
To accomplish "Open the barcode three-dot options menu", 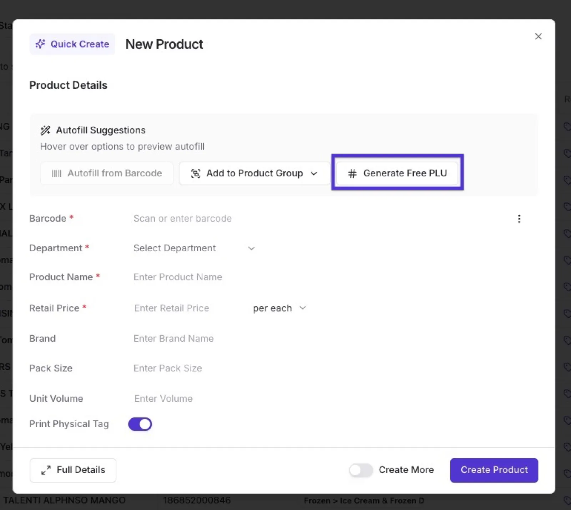I will 519,219.
